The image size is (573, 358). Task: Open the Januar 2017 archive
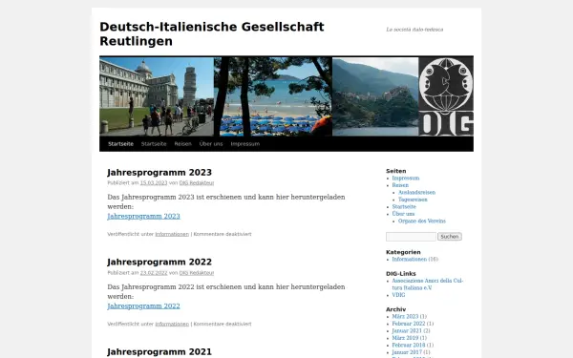(x=407, y=352)
